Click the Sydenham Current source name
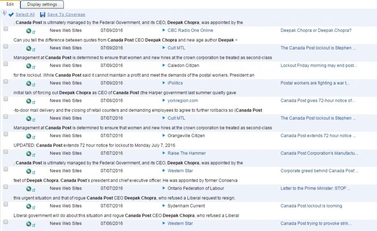Screen dimensions: 377x231 [186, 206]
